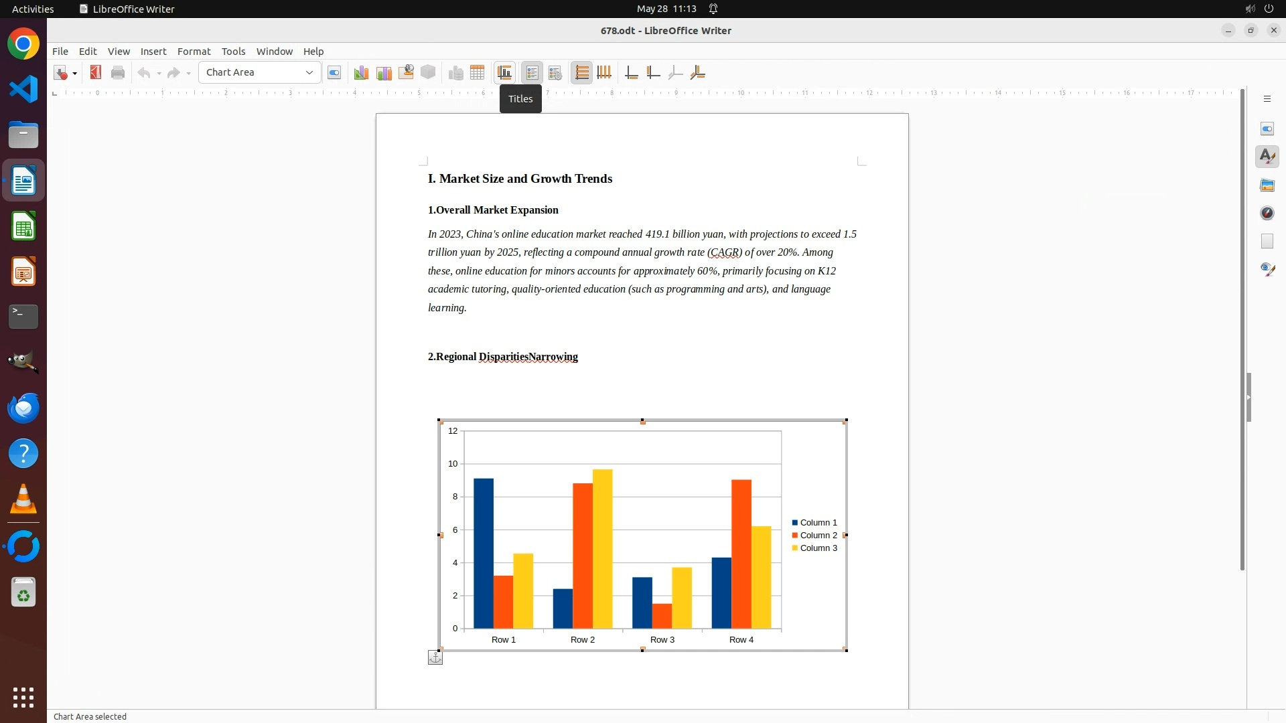The width and height of the screenshot is (1286, 723).
Task: Click the vertical document scrollbar
Action: 1242,328
